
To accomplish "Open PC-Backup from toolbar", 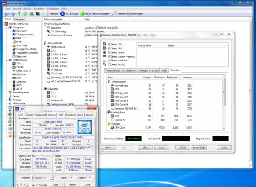I will click(69, 14).
